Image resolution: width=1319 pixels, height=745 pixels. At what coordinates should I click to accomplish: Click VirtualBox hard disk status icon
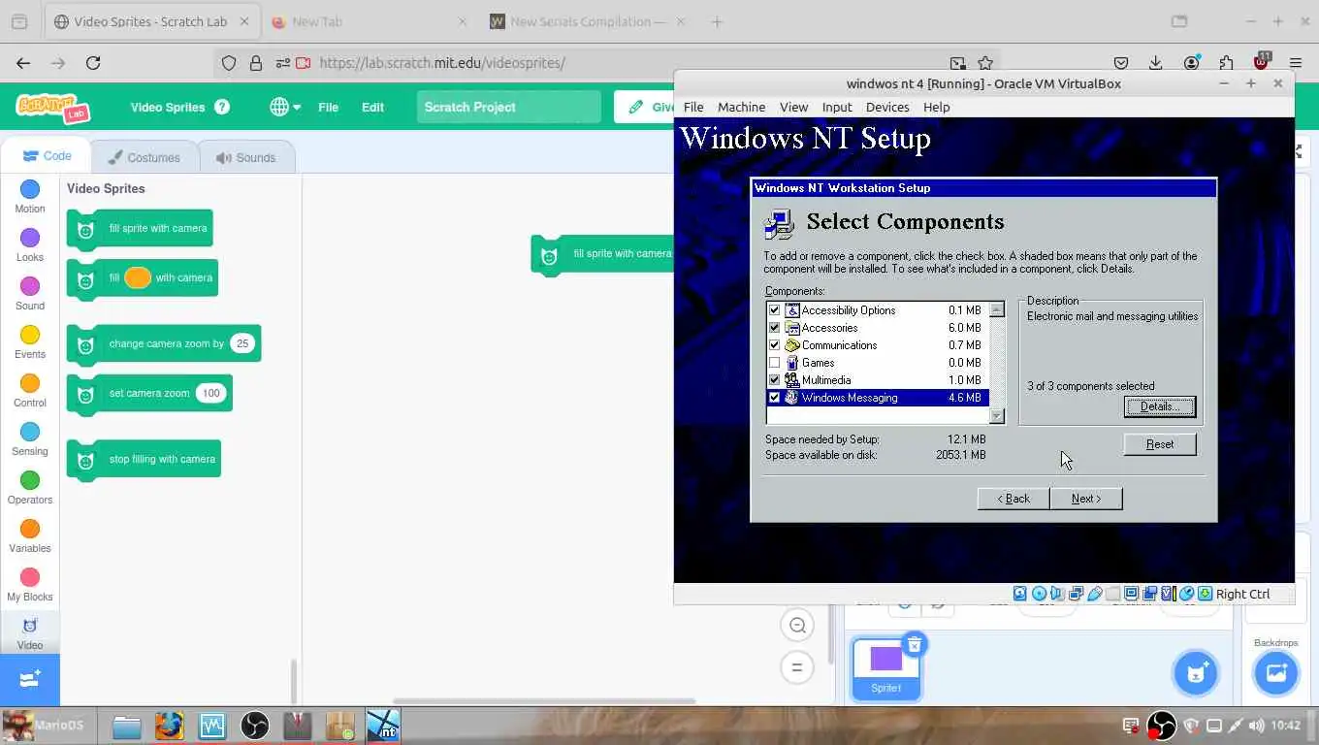click(x=1020, y=594)
